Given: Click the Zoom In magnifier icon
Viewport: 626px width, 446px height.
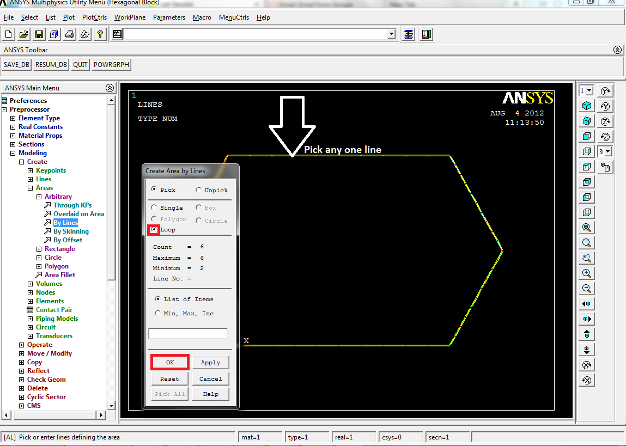Looking at the screenshot, I should (586, 273).
